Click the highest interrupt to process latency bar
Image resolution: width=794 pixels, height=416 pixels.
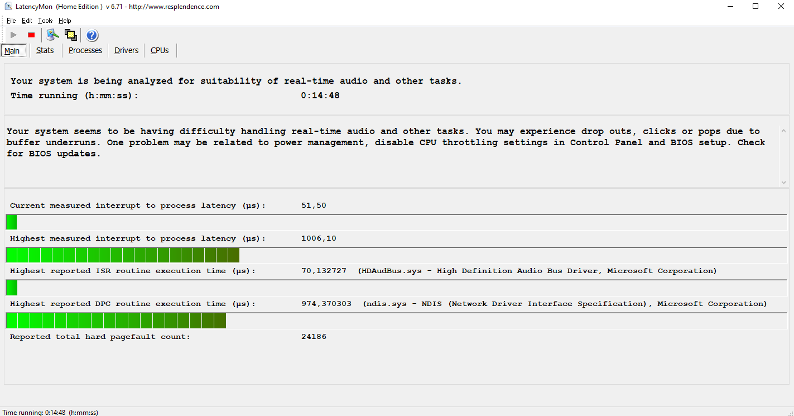point(396,255)
